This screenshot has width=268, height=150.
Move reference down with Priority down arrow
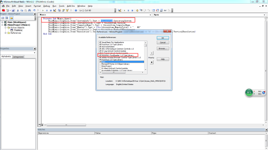(x=152, y=62)
